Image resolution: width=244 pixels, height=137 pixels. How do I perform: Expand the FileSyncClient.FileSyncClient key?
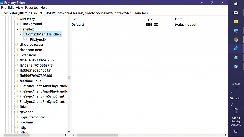[14, 96]
